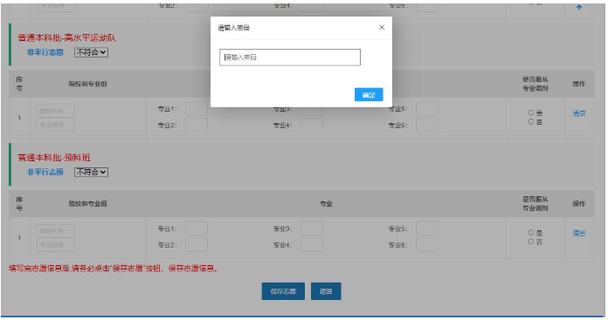Click 是否服从专业调剂 header in 预科班 table
This screenshot has width=608, height=320.
pyautogui.click(x=535, y=203)
